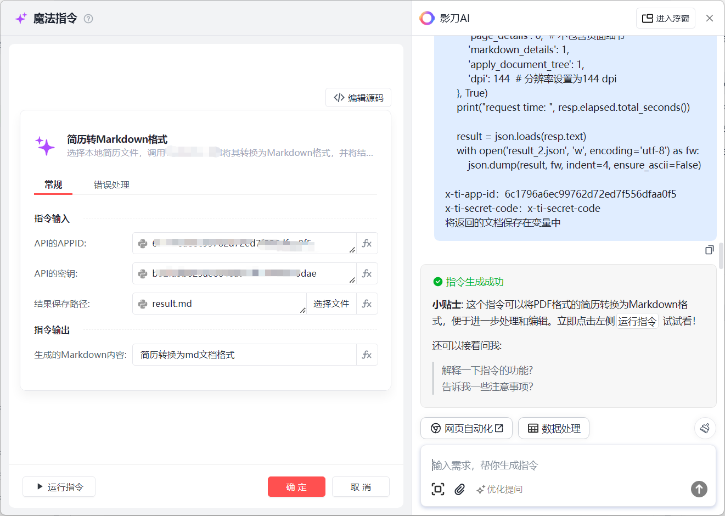
Task: Click the help question mark beside 魔法指令
Action: pos(88,19)
